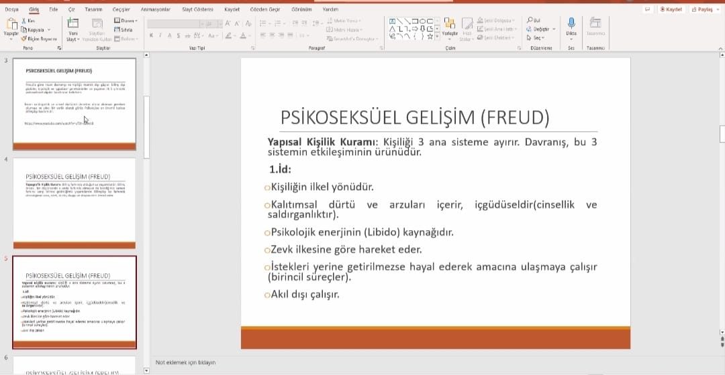Viewport: 725px width, 375px height.
Task: Switch to the Animasyonlar tab
Action: coord(155,9)
